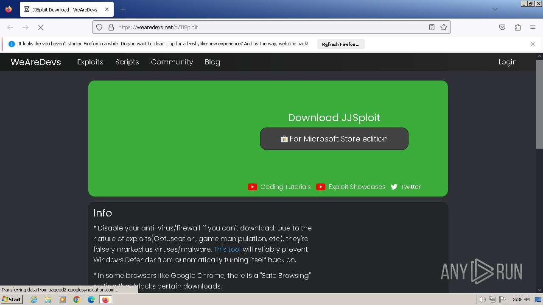Bookmark this page with star icon
Viewport: 543px width, 305px height.
click(x=444, y=27)
